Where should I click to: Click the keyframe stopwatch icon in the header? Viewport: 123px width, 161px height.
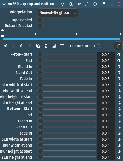[x=62, y=4]
